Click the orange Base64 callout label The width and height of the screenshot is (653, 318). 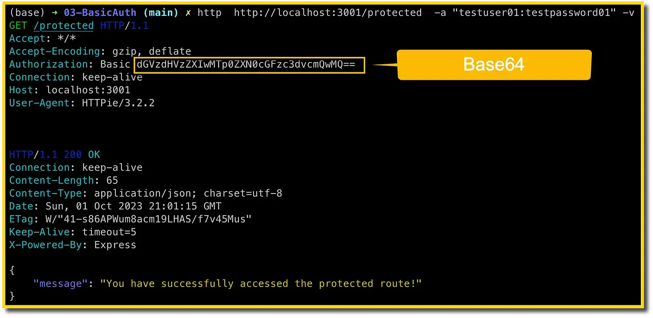coord(493,64)
